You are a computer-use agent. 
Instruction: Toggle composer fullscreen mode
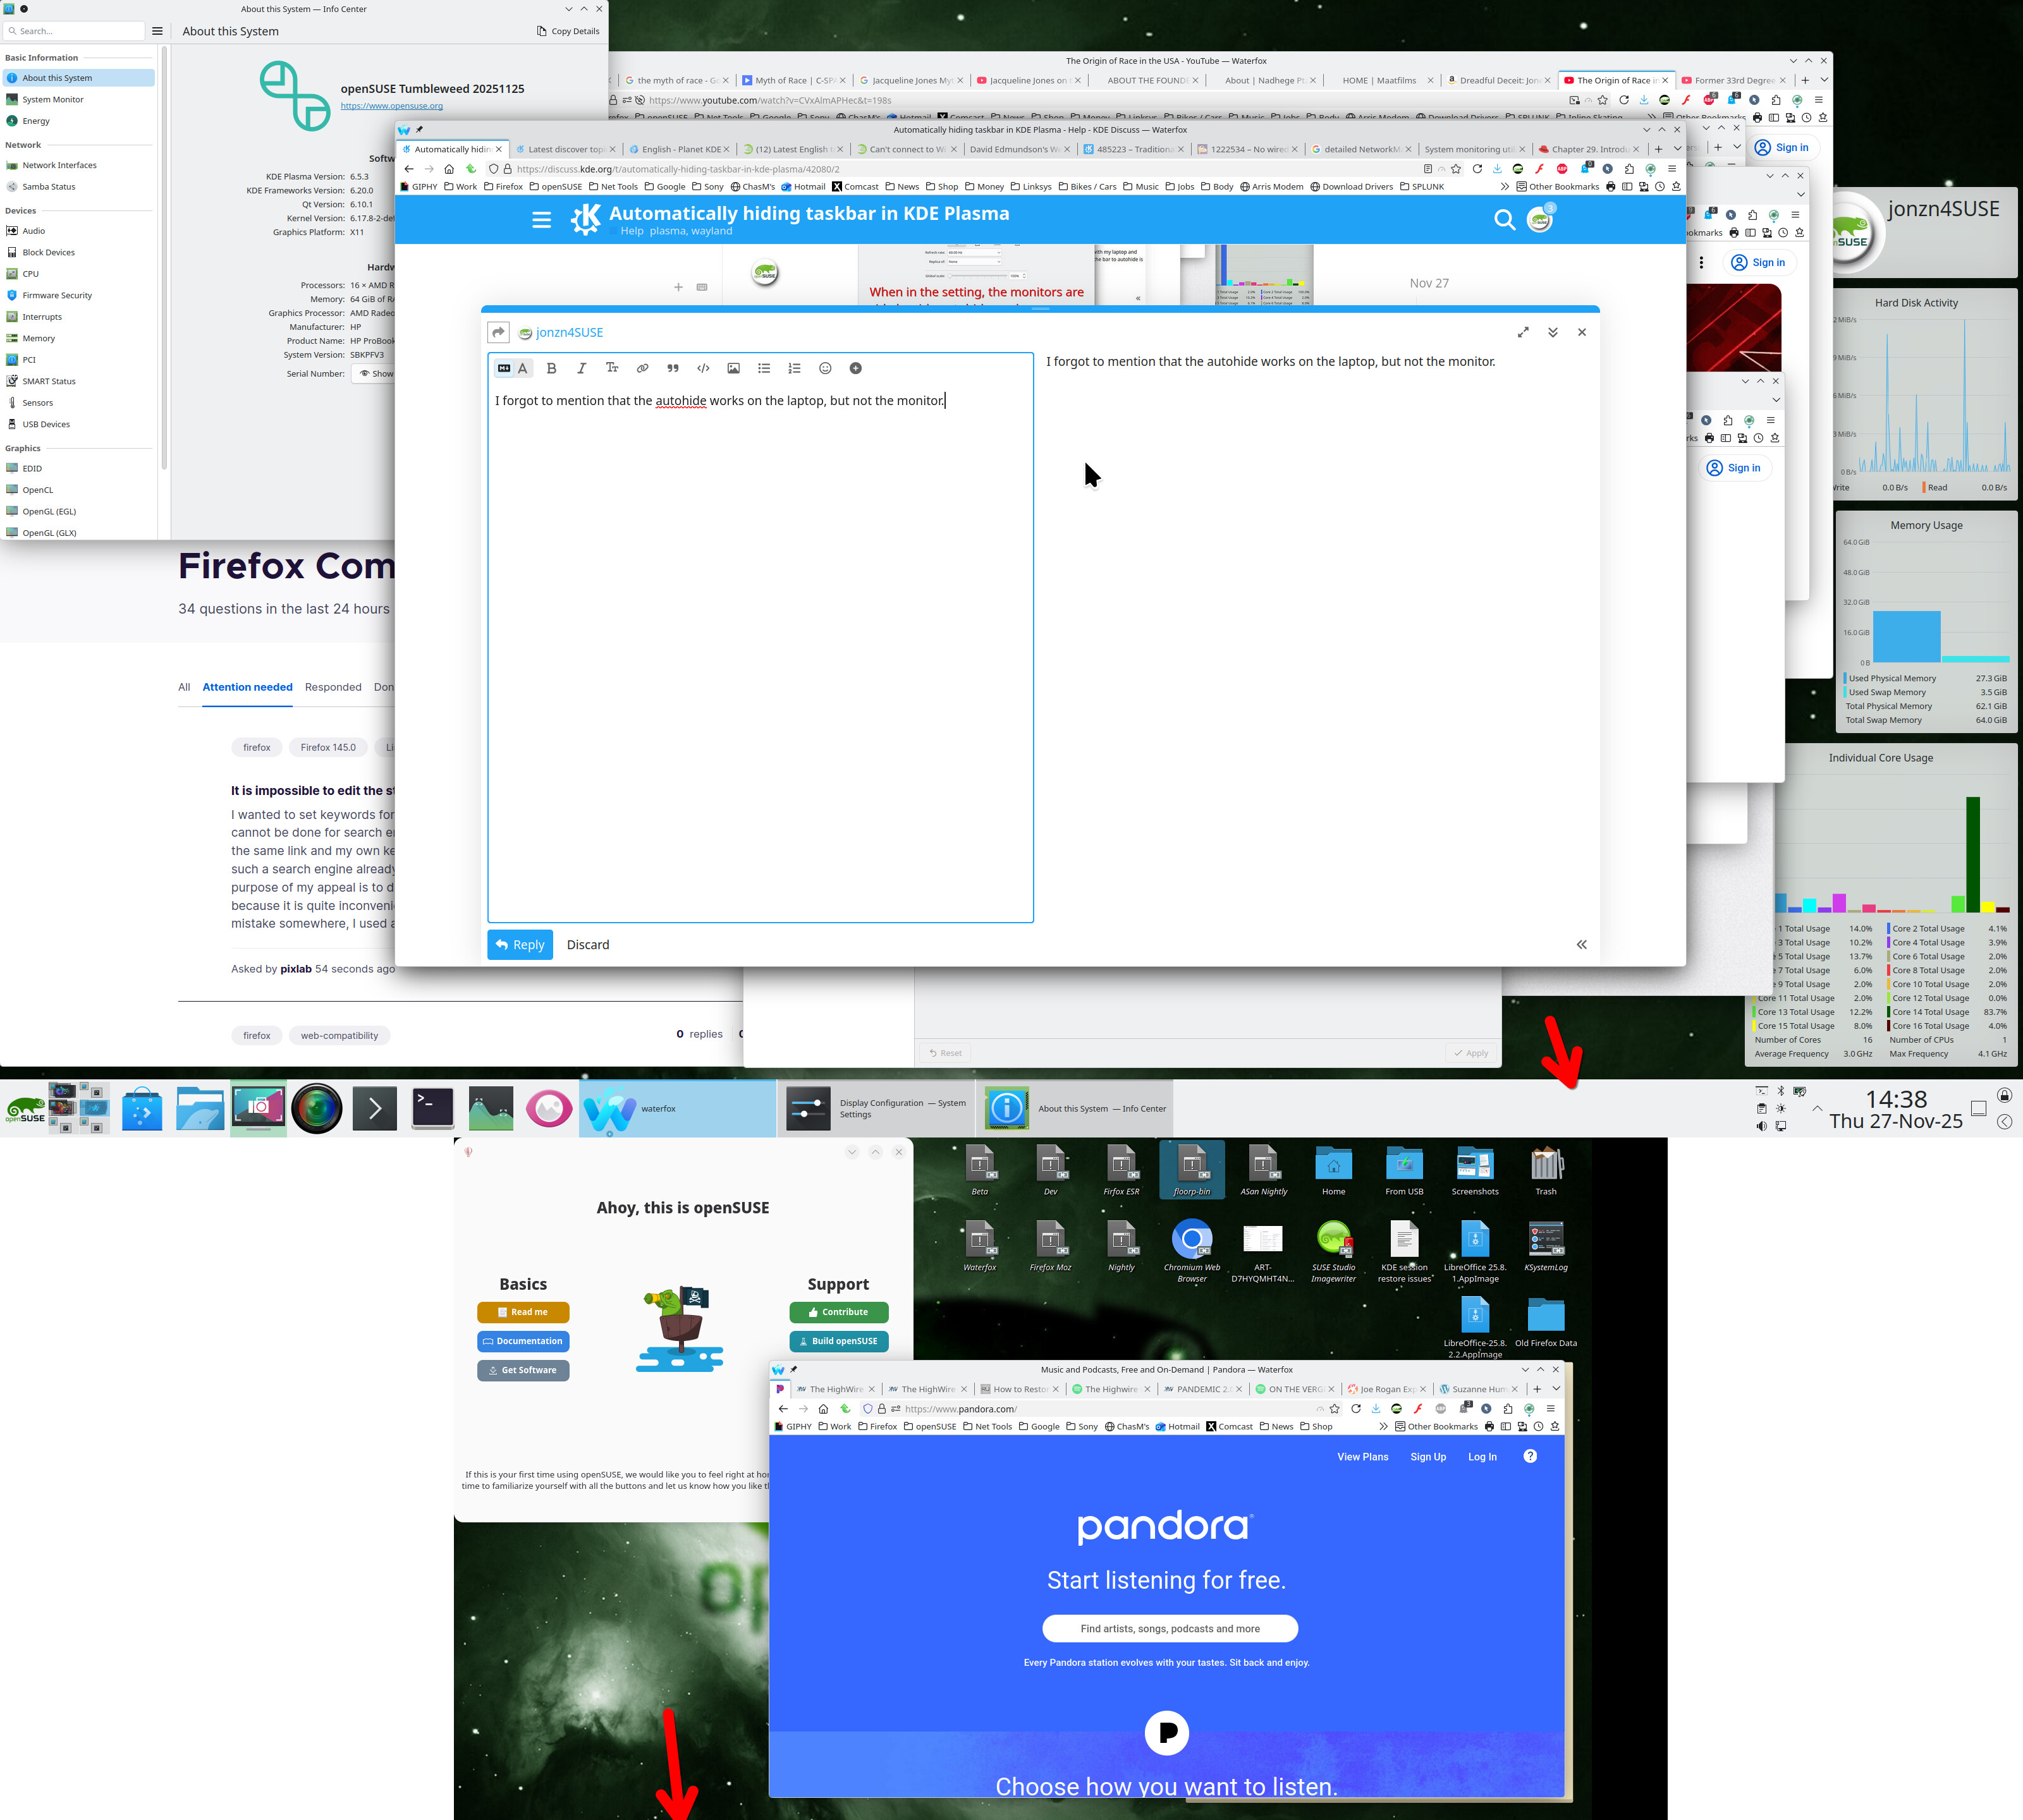[x=1522, y=332]
